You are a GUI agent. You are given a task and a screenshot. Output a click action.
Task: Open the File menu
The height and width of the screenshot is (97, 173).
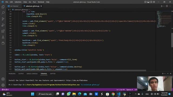(6, 2)
